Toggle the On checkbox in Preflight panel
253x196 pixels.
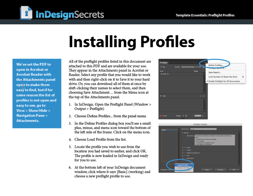click(161, 67)
